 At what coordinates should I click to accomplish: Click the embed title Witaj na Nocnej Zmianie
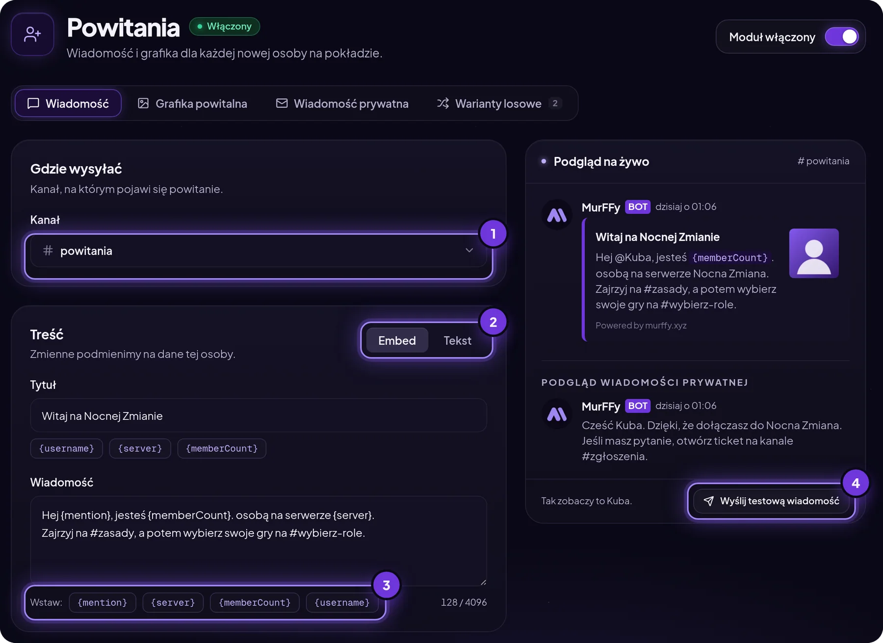[657, 237]
